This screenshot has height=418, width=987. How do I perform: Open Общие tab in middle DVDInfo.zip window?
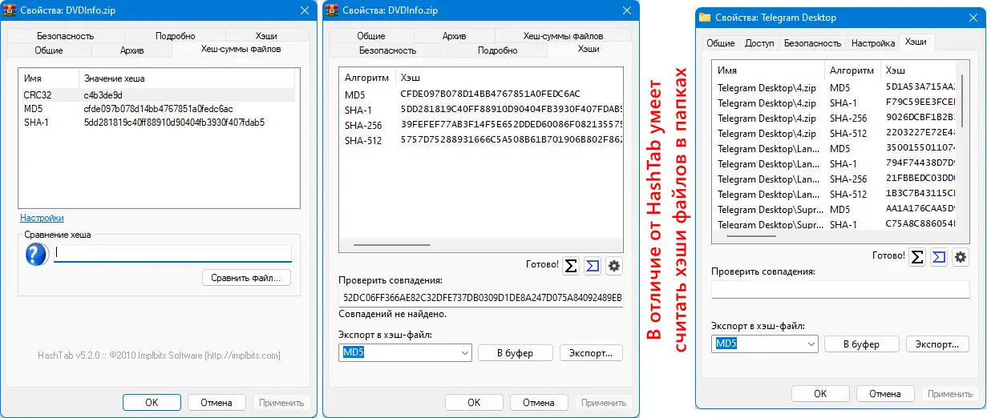[x=371, y=36]
